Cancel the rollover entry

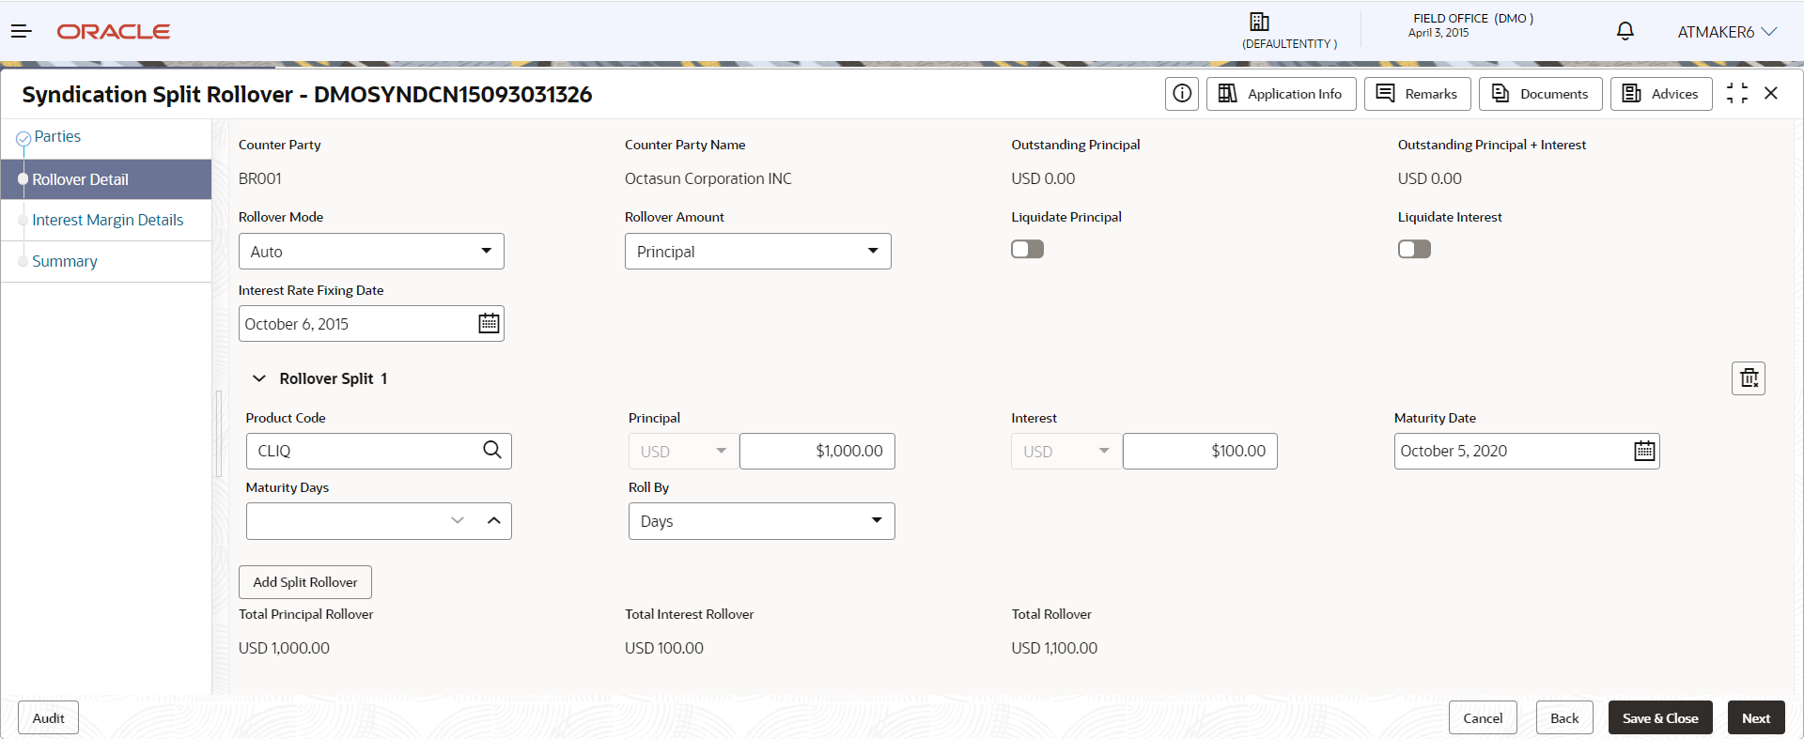[1483, 718]
